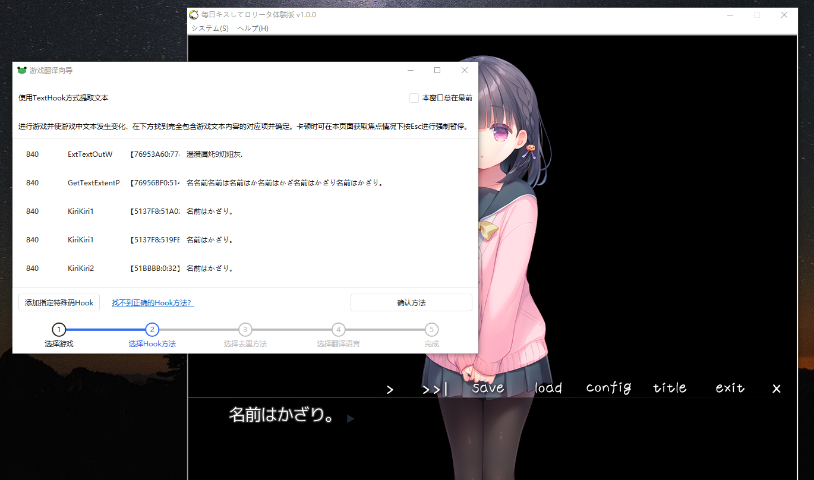This screenshot has width=814, height=480.
Task: Click save in the game menu
Action: point(488,388)
